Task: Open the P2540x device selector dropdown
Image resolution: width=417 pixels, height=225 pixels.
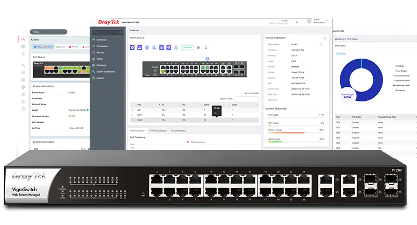Action: [x=48, y=32]
